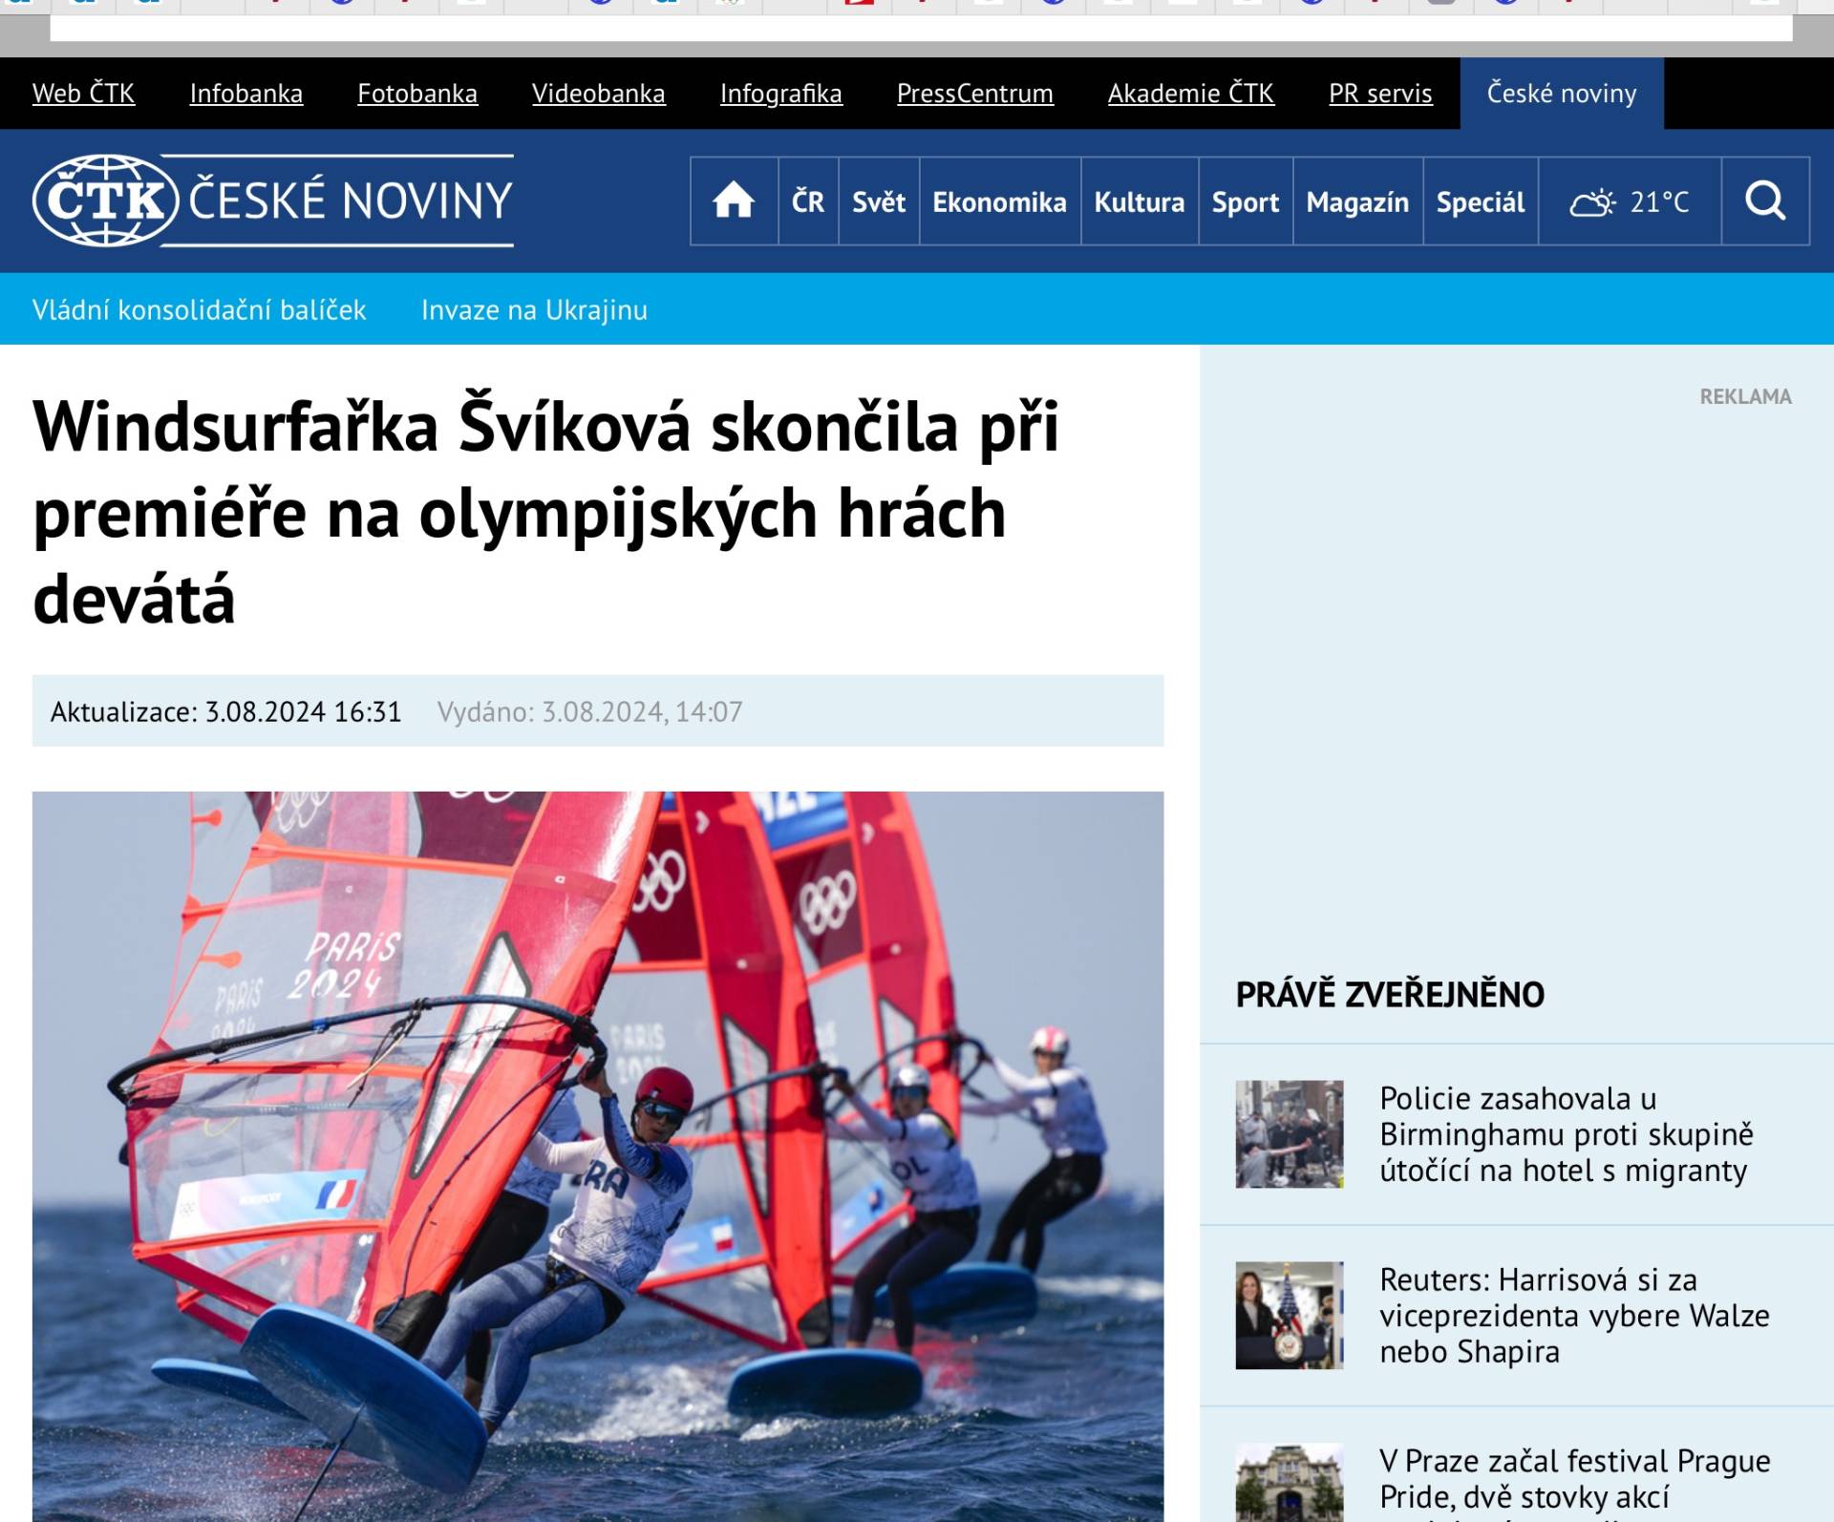Click the home icon in navigation
The image size is (1834, 1522).
click(x=733, y=201)
